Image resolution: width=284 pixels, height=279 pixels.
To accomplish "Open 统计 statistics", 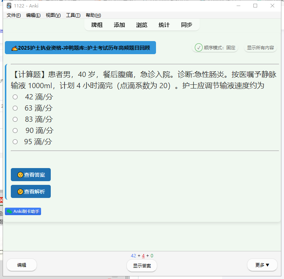I will tap(164, 25).
